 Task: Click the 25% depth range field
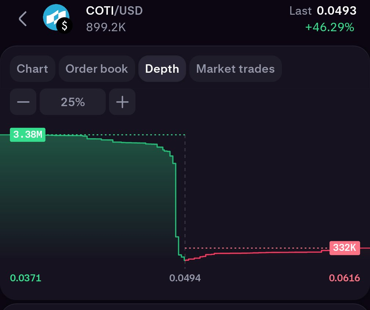pos(73,102)
